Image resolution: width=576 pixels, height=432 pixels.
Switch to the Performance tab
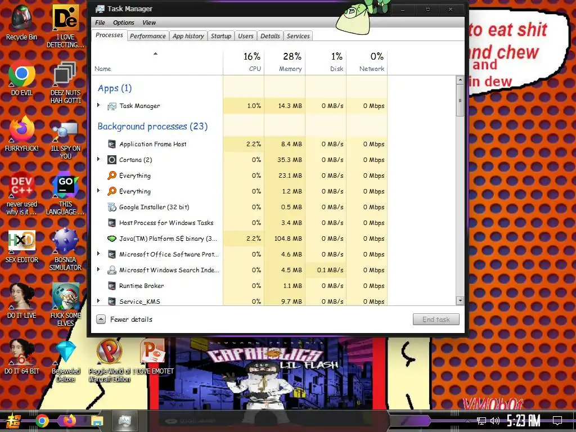(x=148, y=36)
